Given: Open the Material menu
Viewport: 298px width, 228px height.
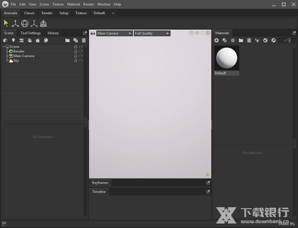Looking at the screenshot, I should pyautogui.click(x=74, y=4).
